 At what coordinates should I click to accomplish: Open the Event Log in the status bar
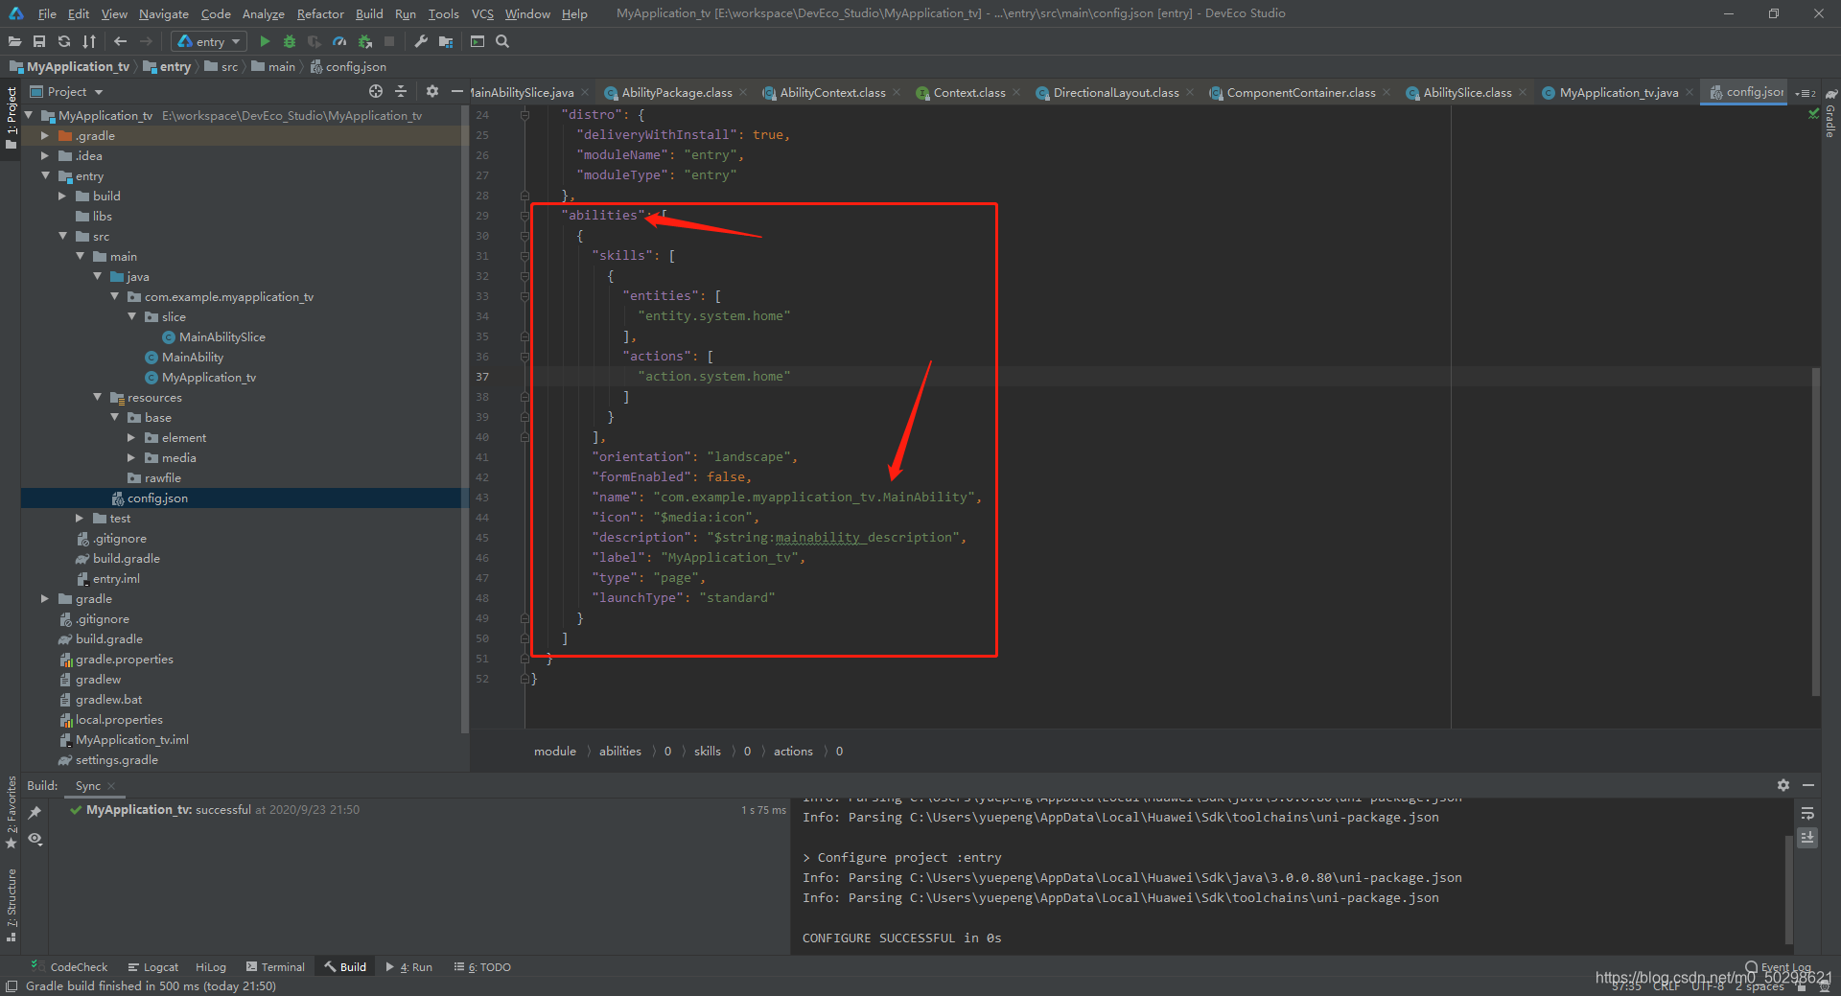[1779, 967]
